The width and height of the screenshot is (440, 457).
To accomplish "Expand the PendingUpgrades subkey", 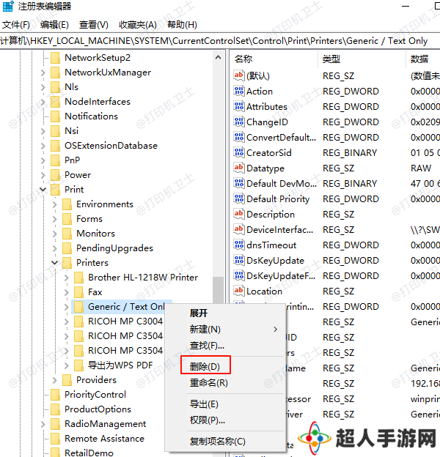I will 54,248.
